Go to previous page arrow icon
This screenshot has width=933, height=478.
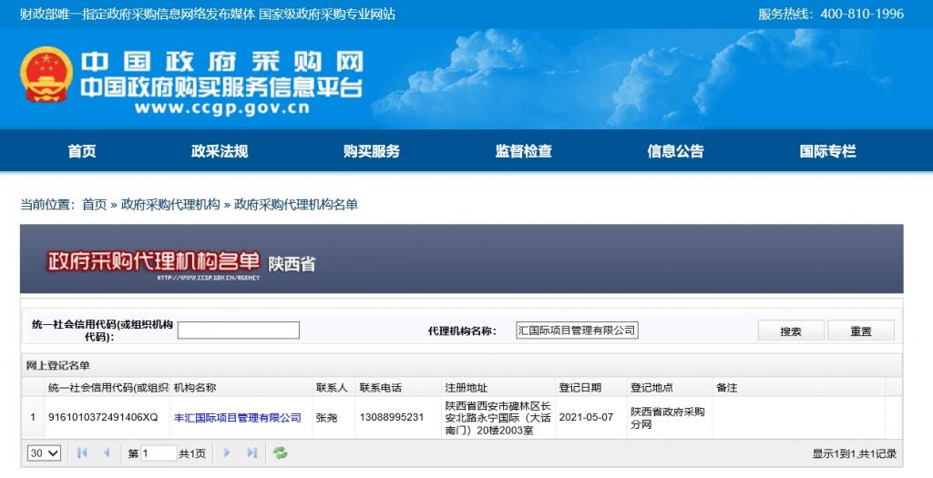(107, 453)
